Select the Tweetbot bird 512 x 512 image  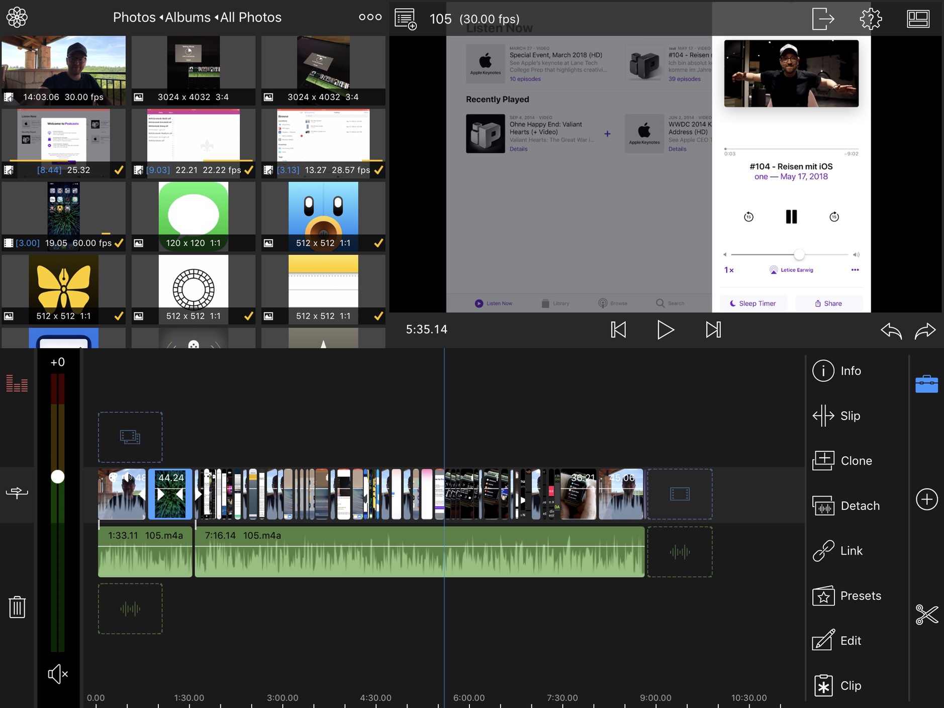pos(323,216)
